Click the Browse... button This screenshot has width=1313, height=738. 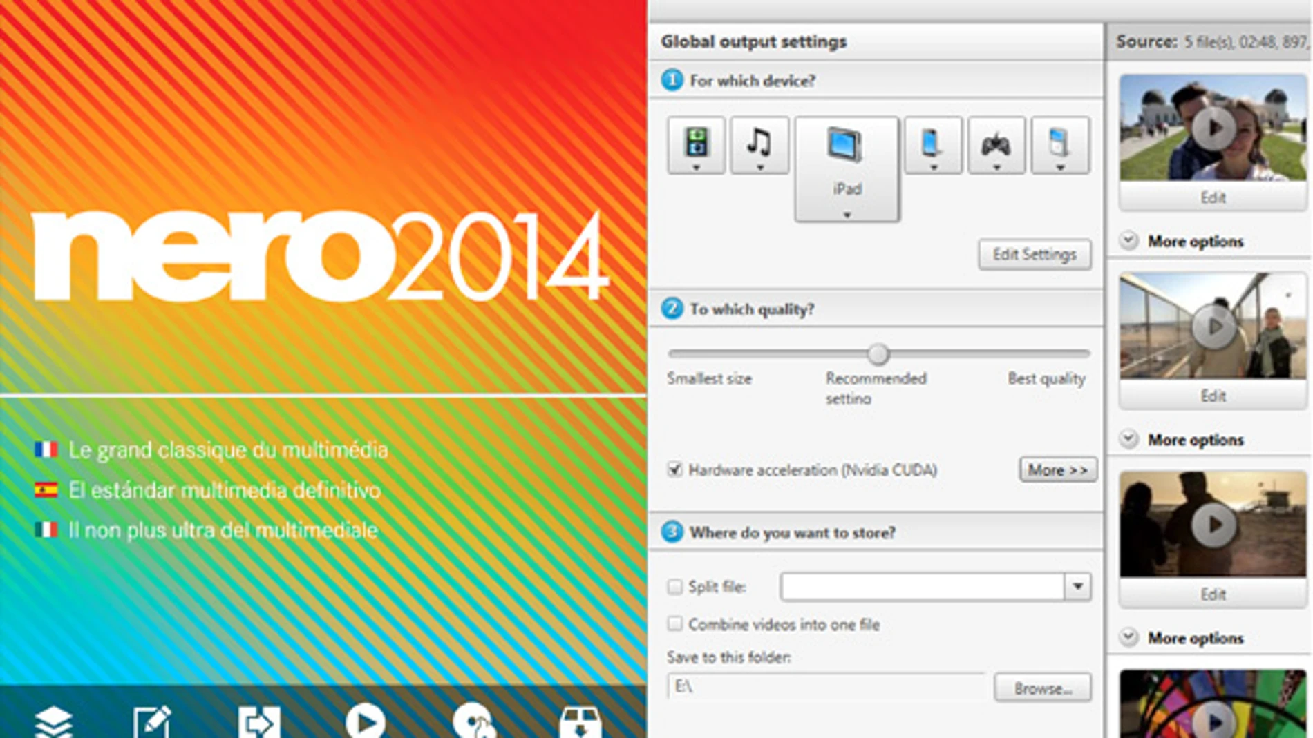point(1043,688)
